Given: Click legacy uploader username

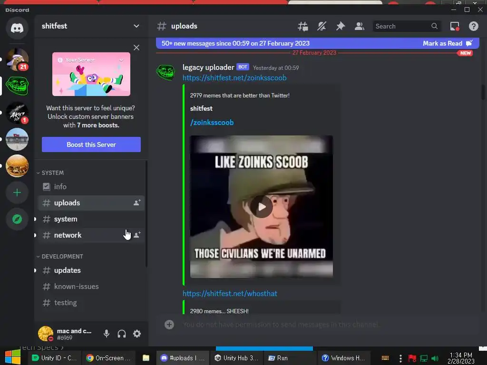Looking at the screenshot, I should (x=208, y=67).
